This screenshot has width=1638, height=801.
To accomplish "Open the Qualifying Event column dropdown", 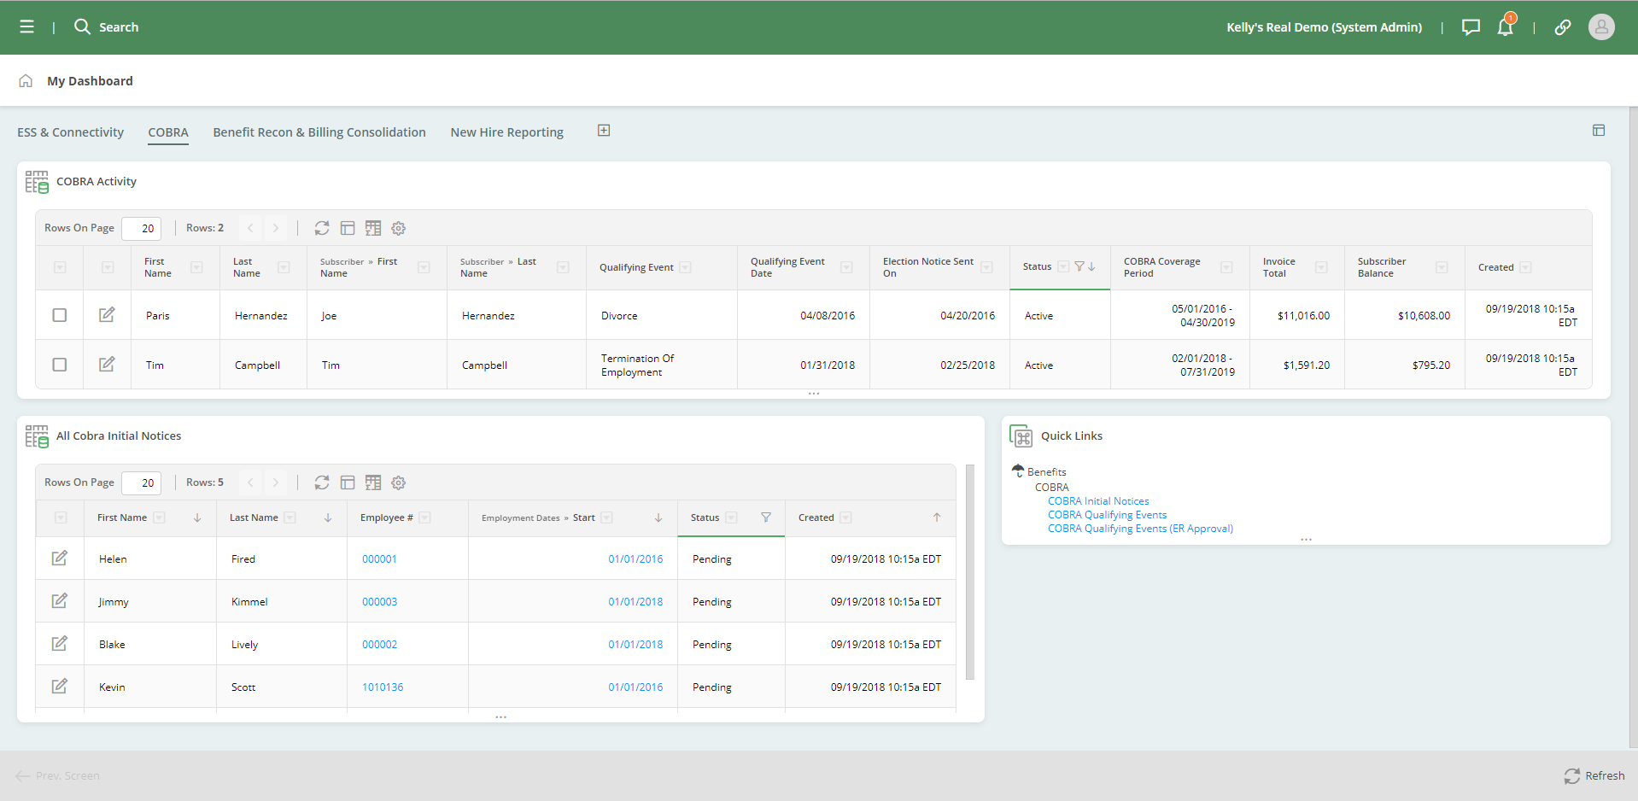I will (x=685, y=267).
